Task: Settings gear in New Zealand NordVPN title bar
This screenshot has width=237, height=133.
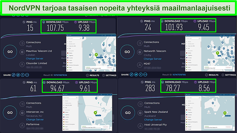Action: 224,94
